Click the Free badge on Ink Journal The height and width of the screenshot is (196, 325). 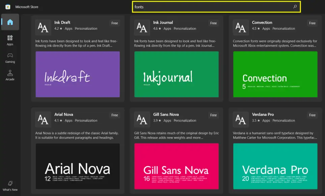[x=213, y=23]
